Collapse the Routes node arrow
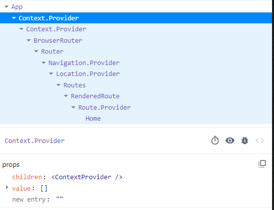The height and width of the screenshot is (210, 274). [58, 85]
